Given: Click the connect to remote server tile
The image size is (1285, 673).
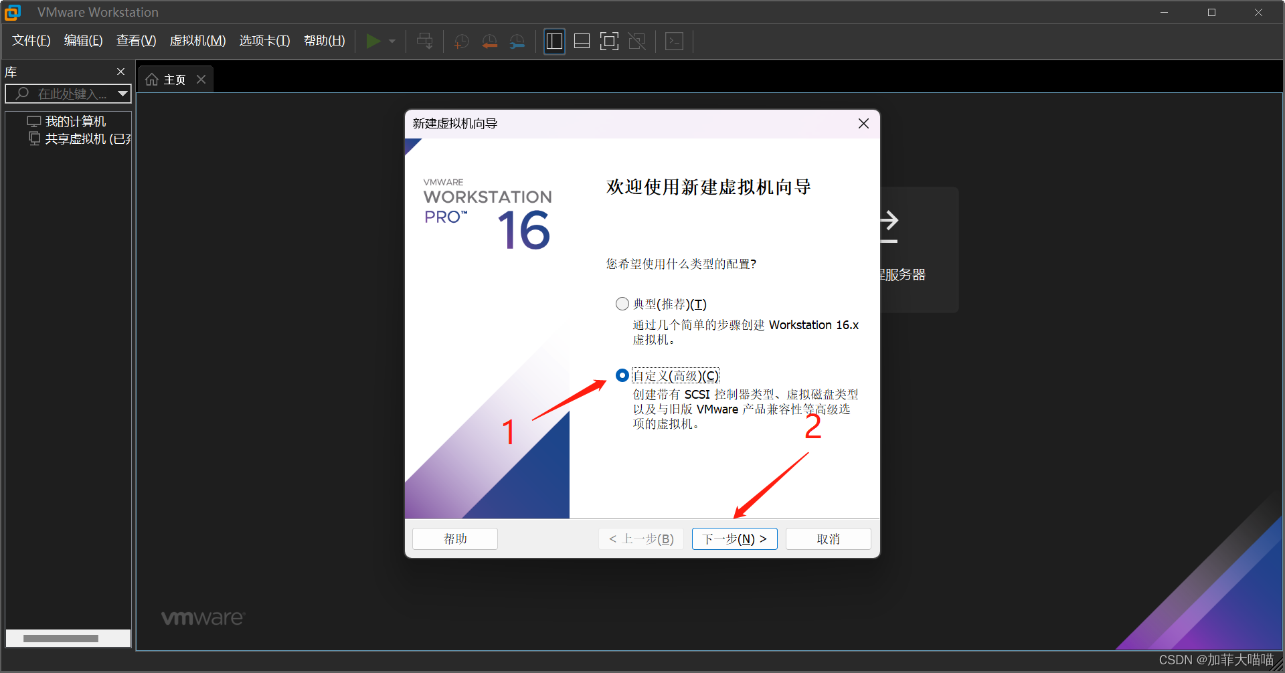Looking at the screenshot, I should click(x=918, y=250).
